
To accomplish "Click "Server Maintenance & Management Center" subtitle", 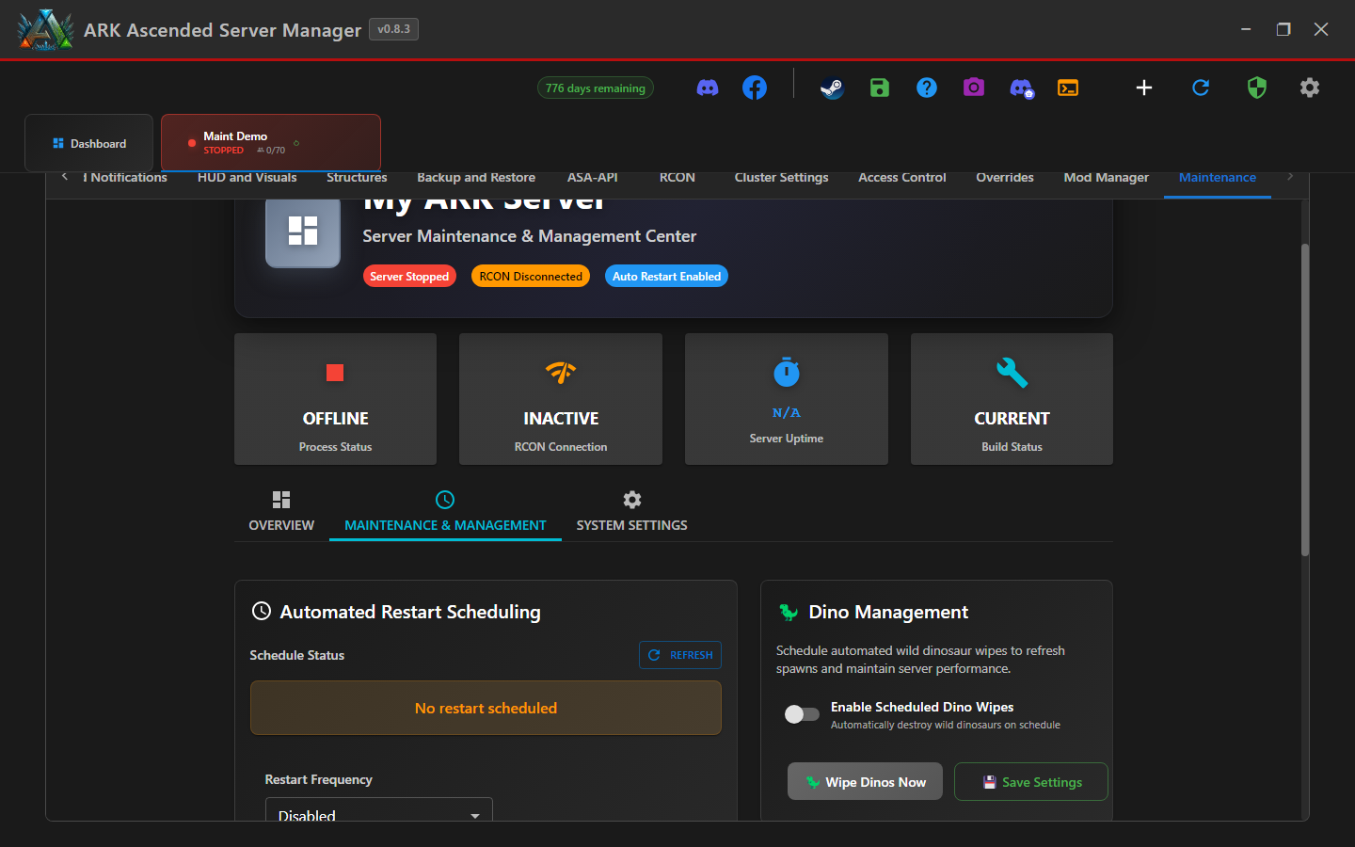I will pyautogui.click(x=530, y=236).
